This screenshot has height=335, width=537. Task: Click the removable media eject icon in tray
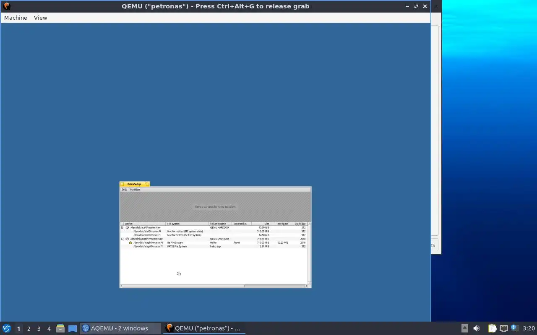point(465,328)
